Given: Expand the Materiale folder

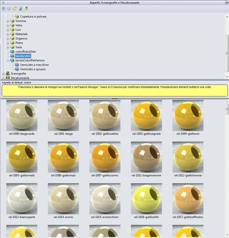Looking at the screenshot, I should click(x=8, y=34).
